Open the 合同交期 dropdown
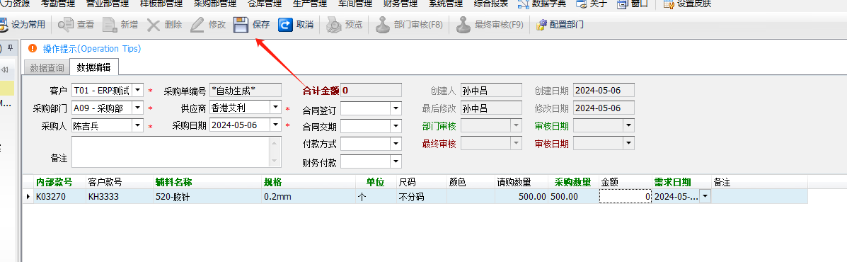 396,127
